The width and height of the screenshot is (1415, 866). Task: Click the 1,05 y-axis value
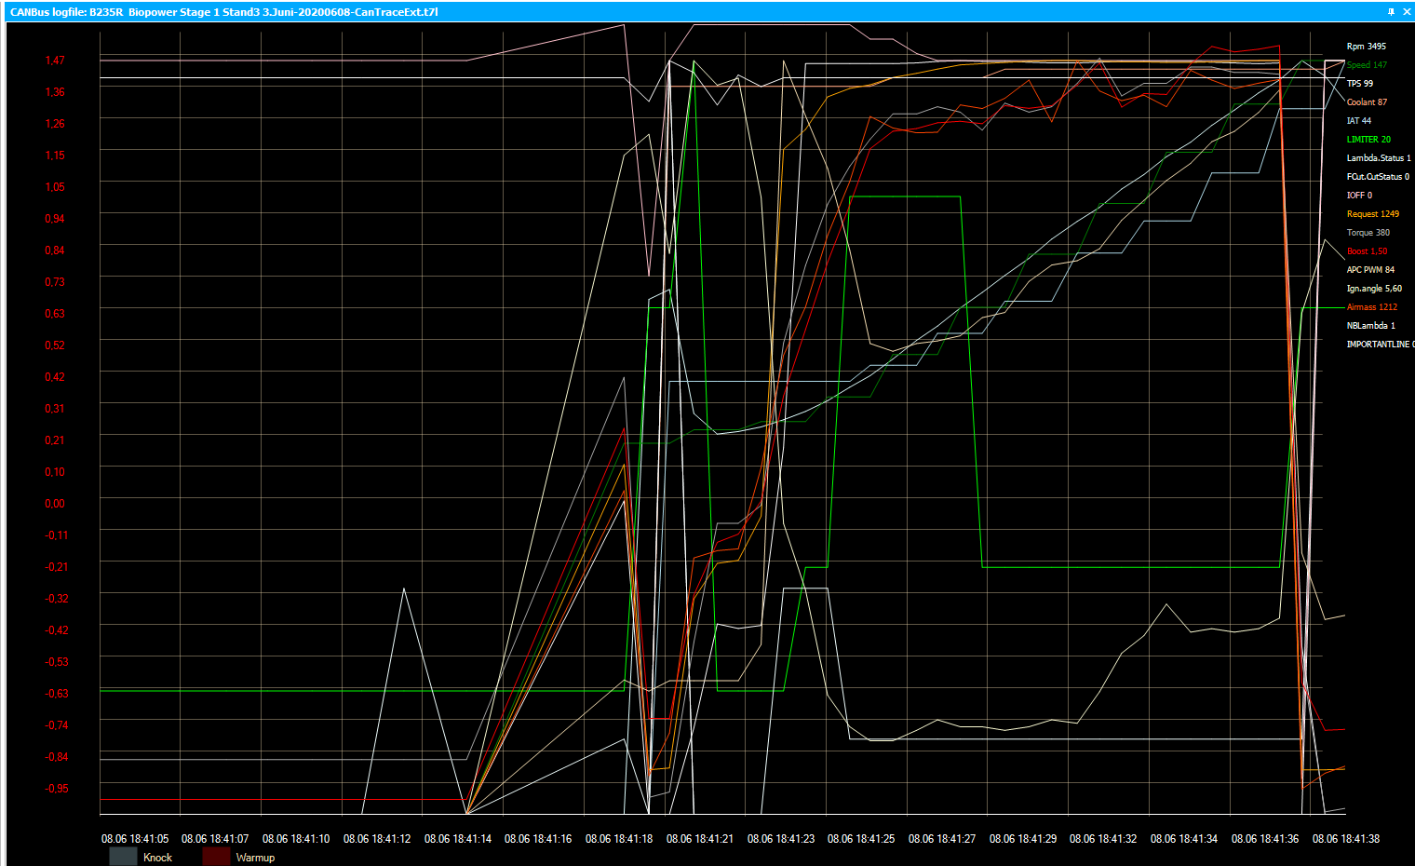tap(55, 187)
